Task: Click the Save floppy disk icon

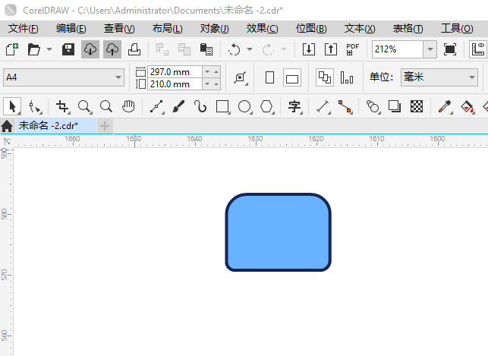Action: click(68, 49)
